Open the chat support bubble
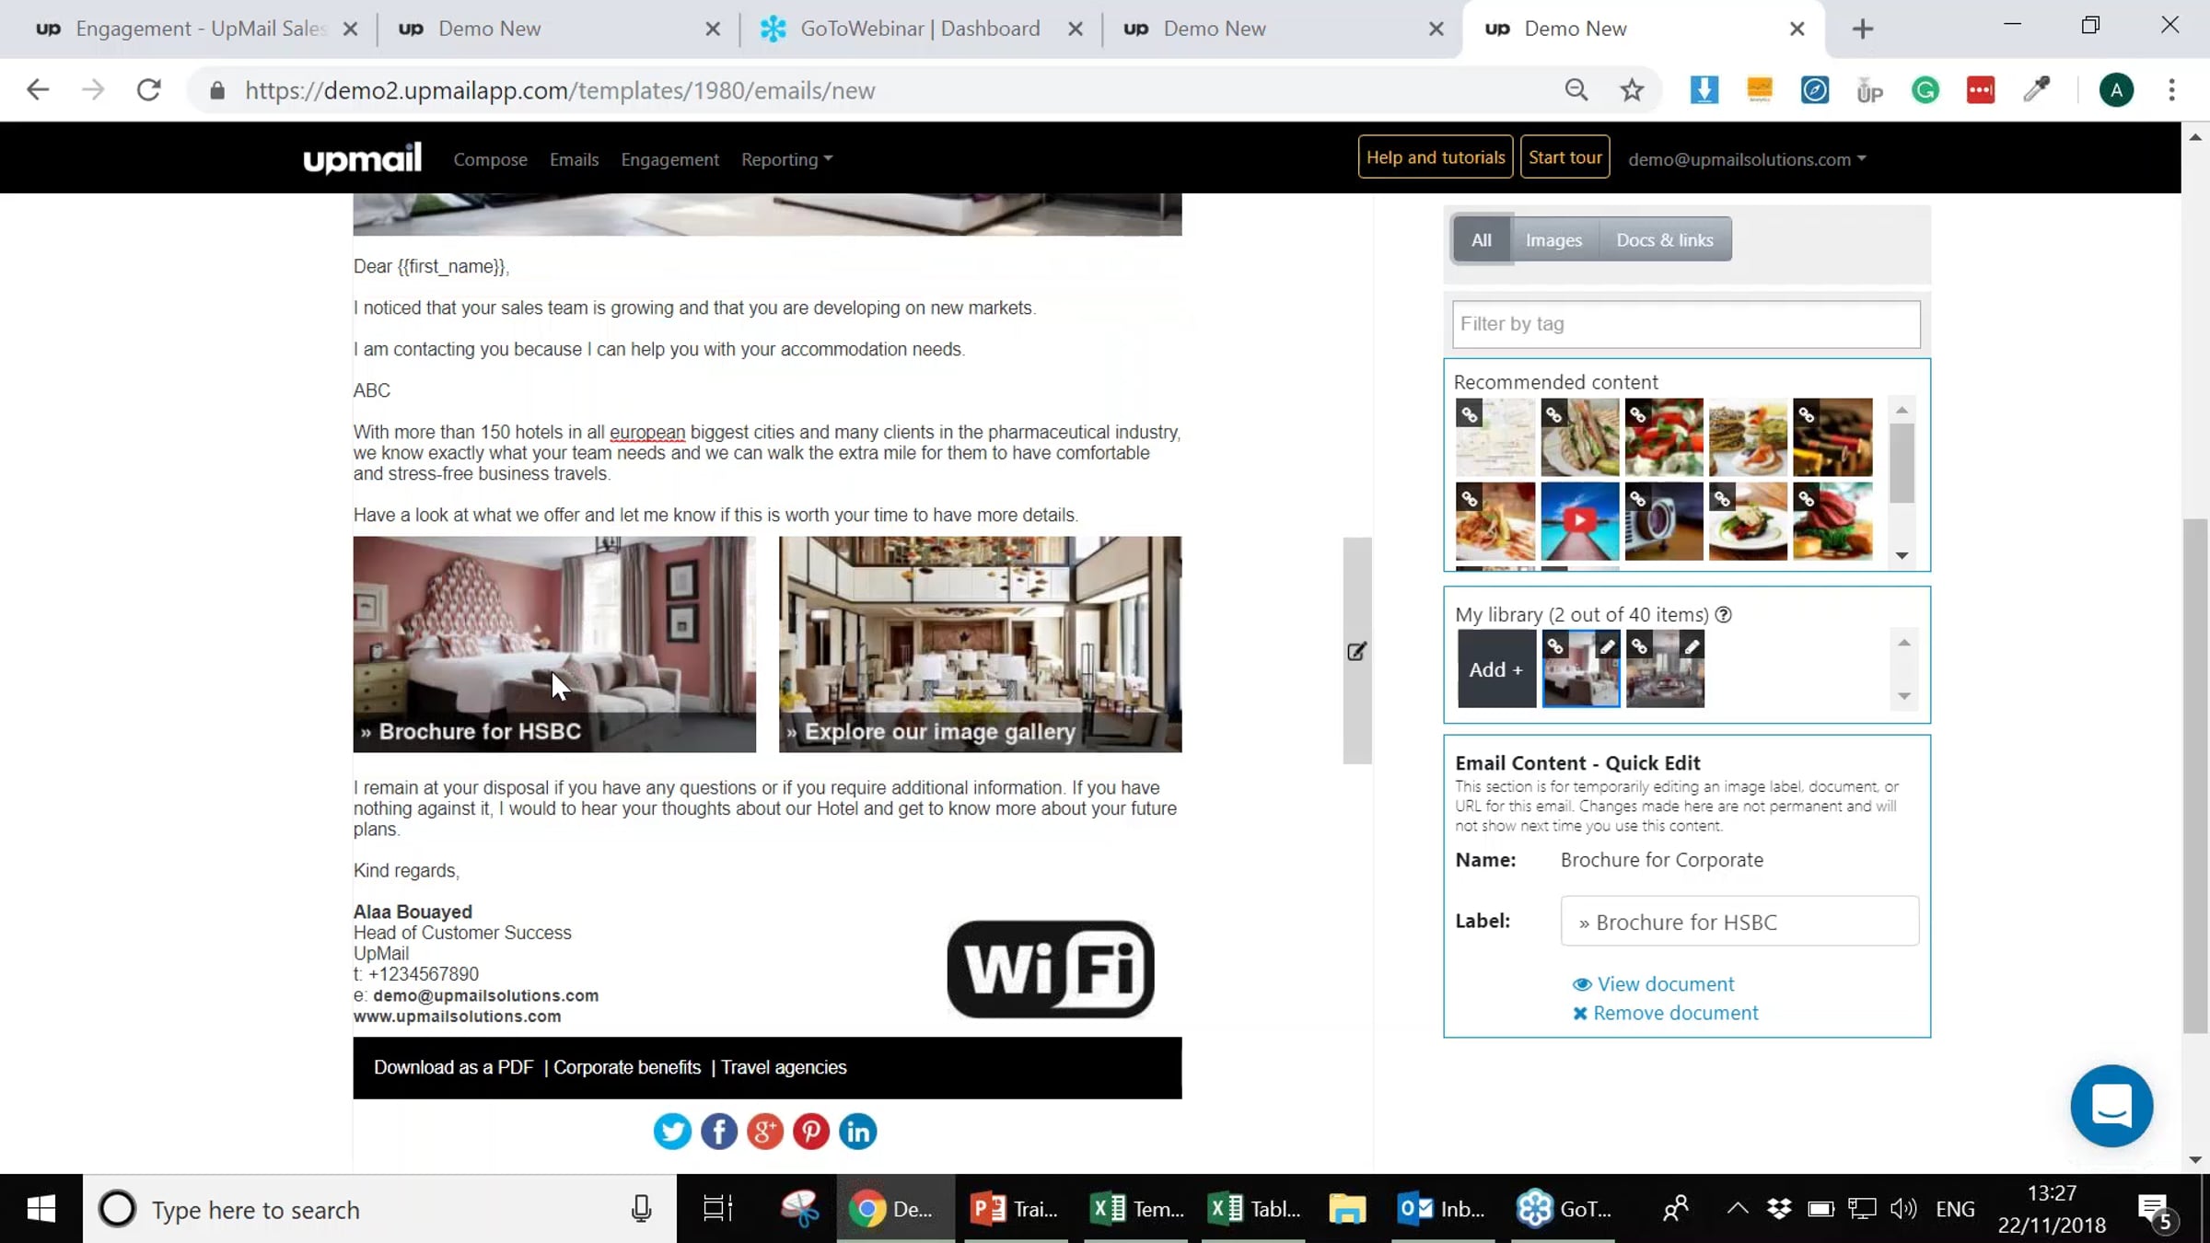 [2111, 1106]
